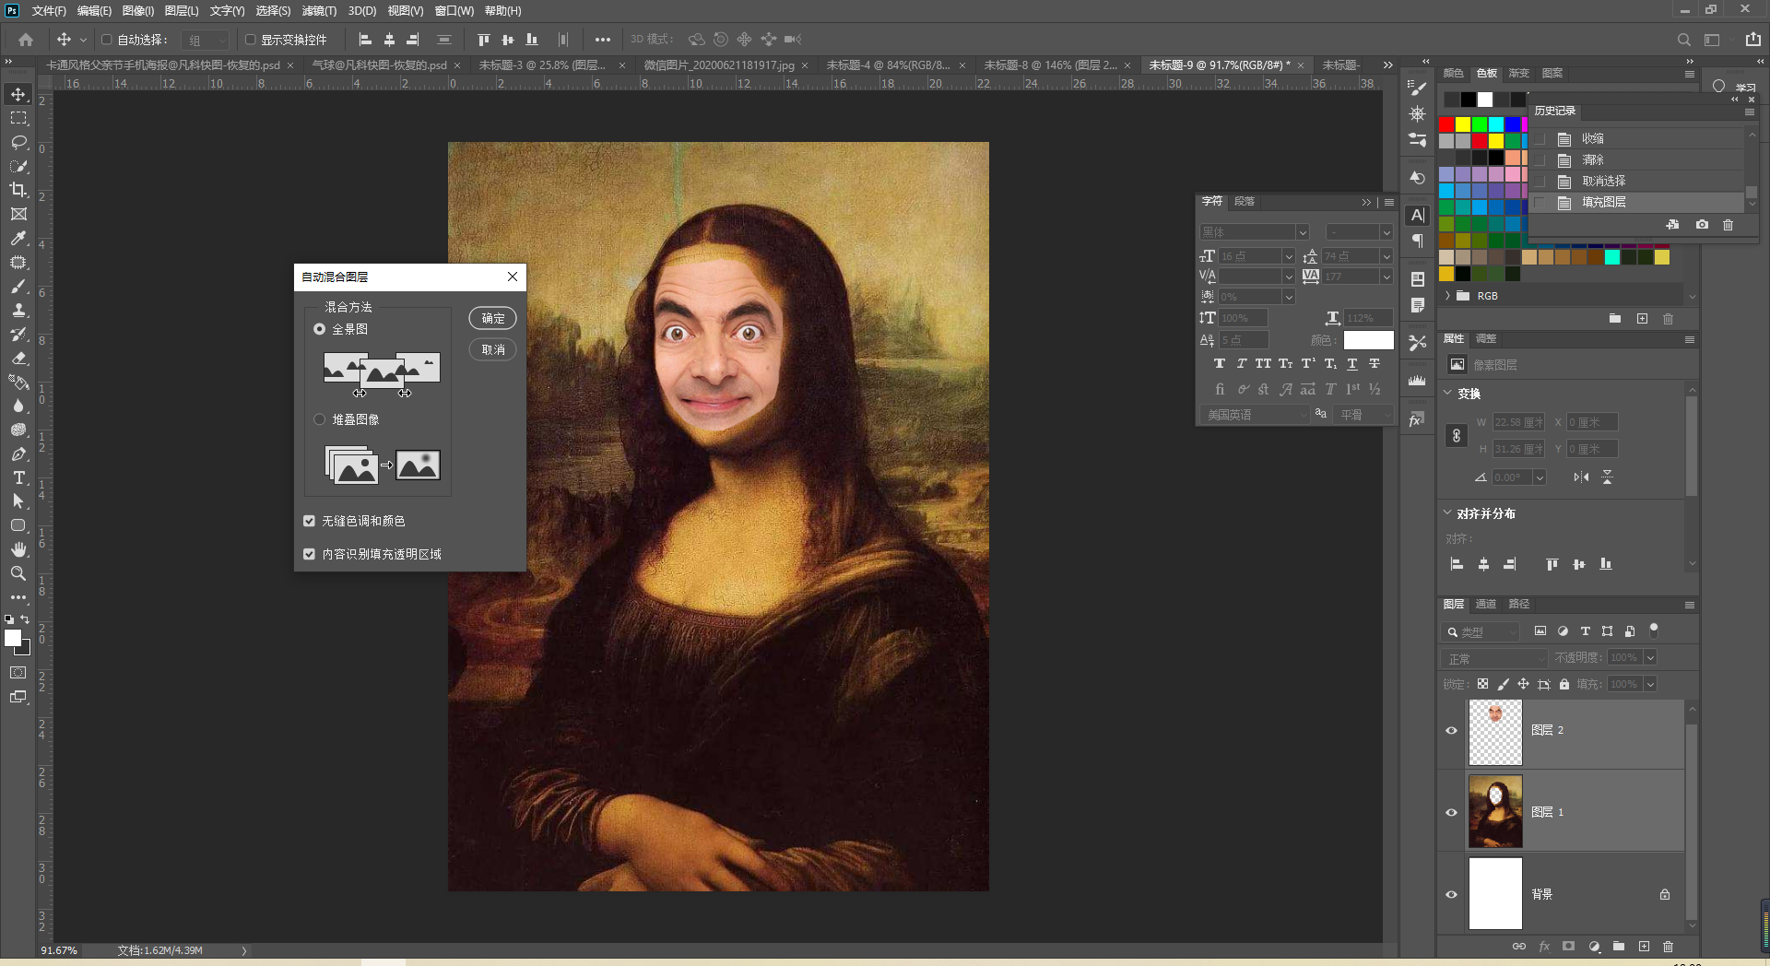Select the Eyedropper tool
The height and width of the screenshot is (966, 1770).
pyautogui.click(x=18, y=238)
